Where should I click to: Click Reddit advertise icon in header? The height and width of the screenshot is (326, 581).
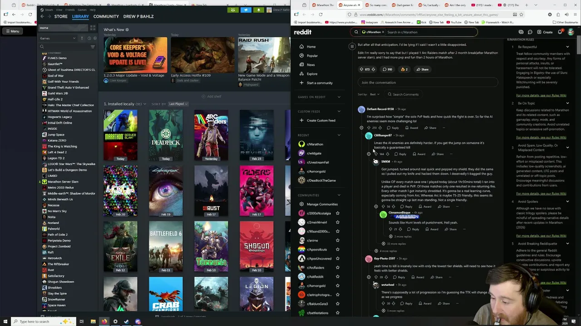[521, 32]
